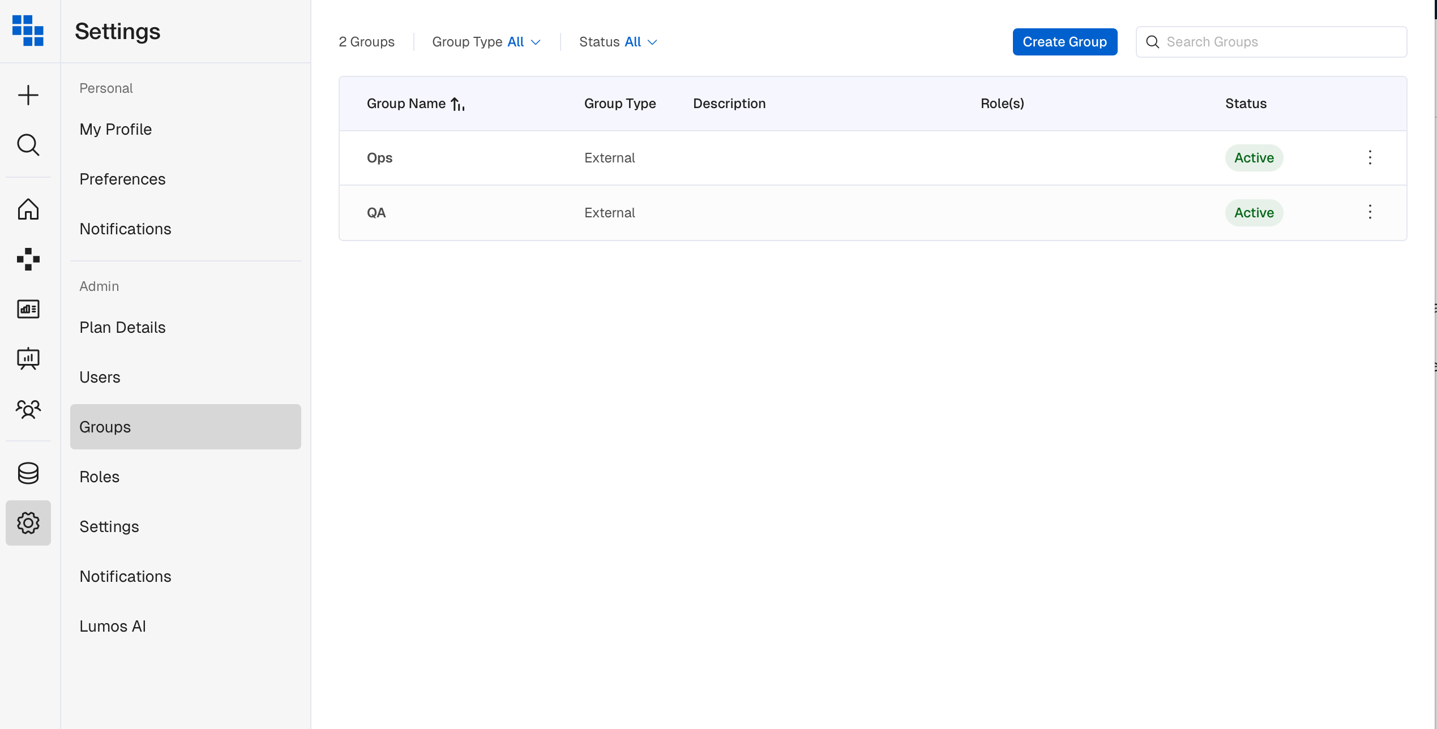Select Roles in the admin menu
The width and height of the screenshot is (1437, 729).
point(99,477)
